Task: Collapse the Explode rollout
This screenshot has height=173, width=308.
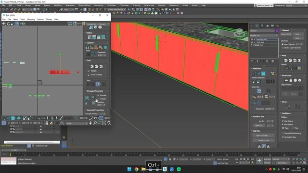Action: (90, 43)
